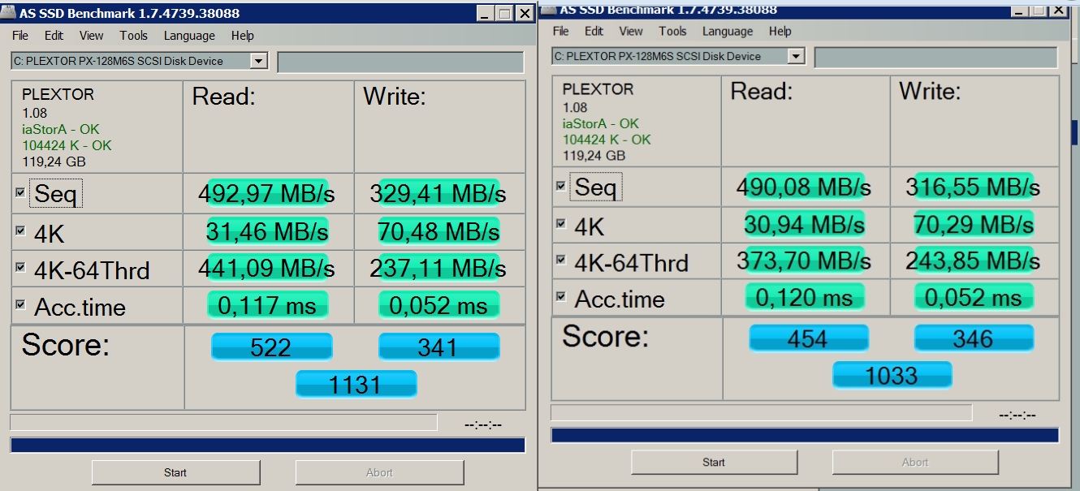Click read score 522 in left window
The width and height of the screenshot is (1080, 491).
pyautogui.click(x=271, y=347)
